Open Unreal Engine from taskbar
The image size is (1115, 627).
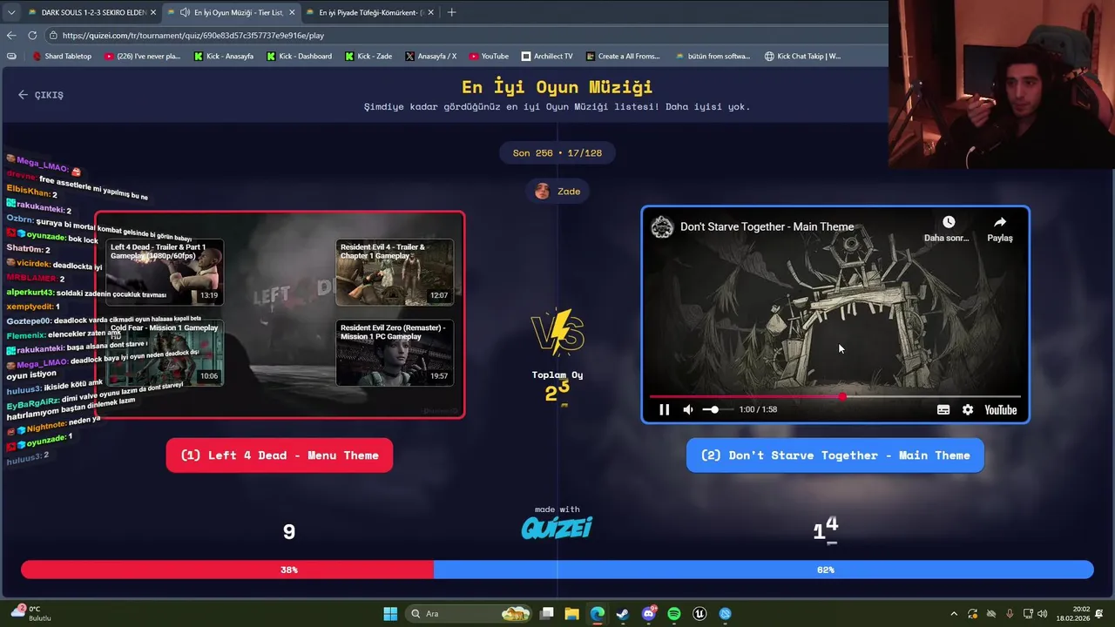click(x=699, y=614)
